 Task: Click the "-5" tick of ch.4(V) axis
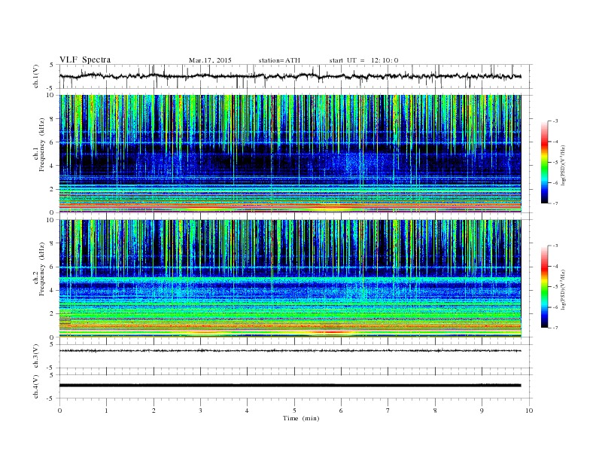click(x=51, y=398)
